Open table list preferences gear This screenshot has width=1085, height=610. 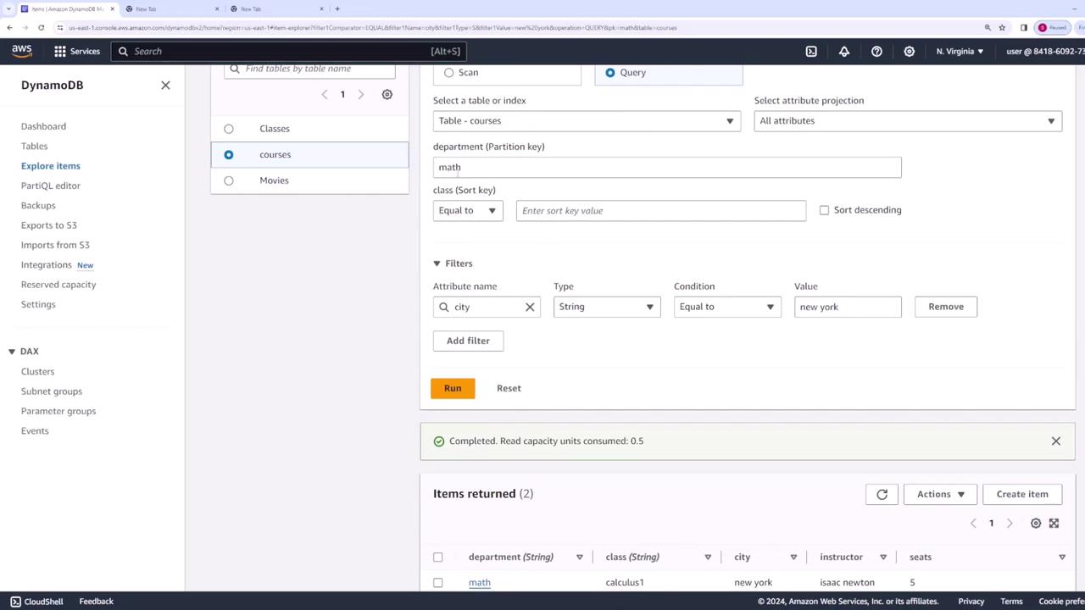click(387, 94)
